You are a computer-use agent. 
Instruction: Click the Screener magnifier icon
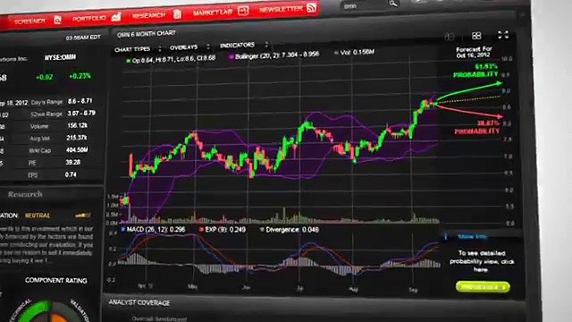(x=57, y=20)
